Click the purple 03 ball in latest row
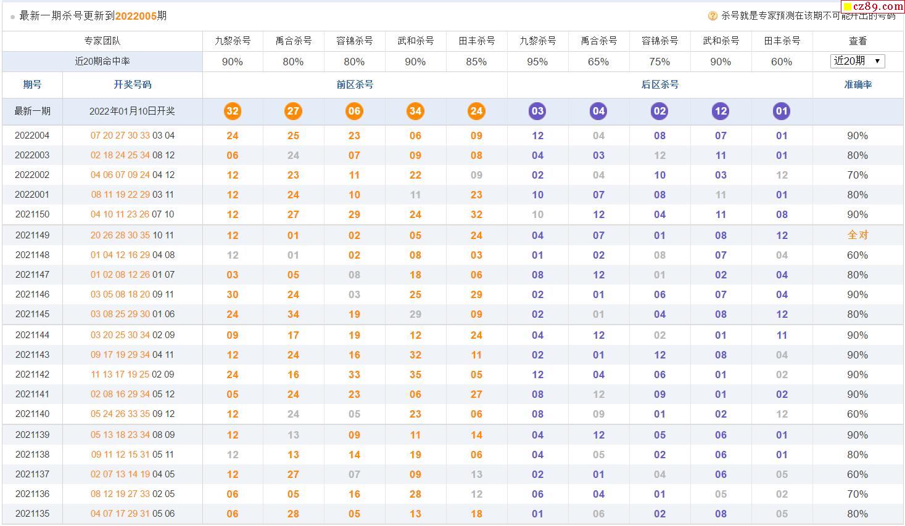This screenshot has width=905, height=526. (x=537, y=111)
